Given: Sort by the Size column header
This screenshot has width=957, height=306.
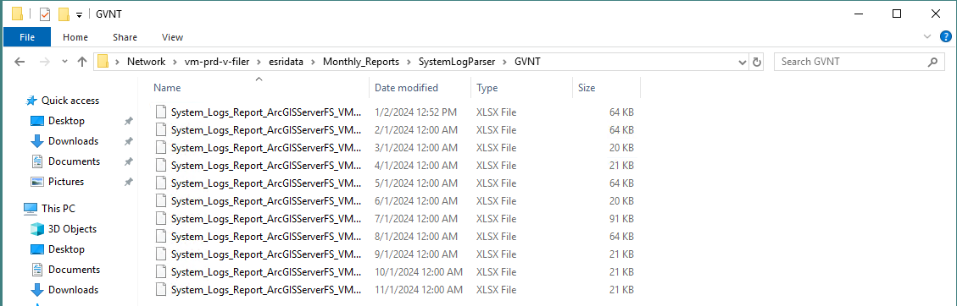Looking at the screenshot, I should (606, 88).
